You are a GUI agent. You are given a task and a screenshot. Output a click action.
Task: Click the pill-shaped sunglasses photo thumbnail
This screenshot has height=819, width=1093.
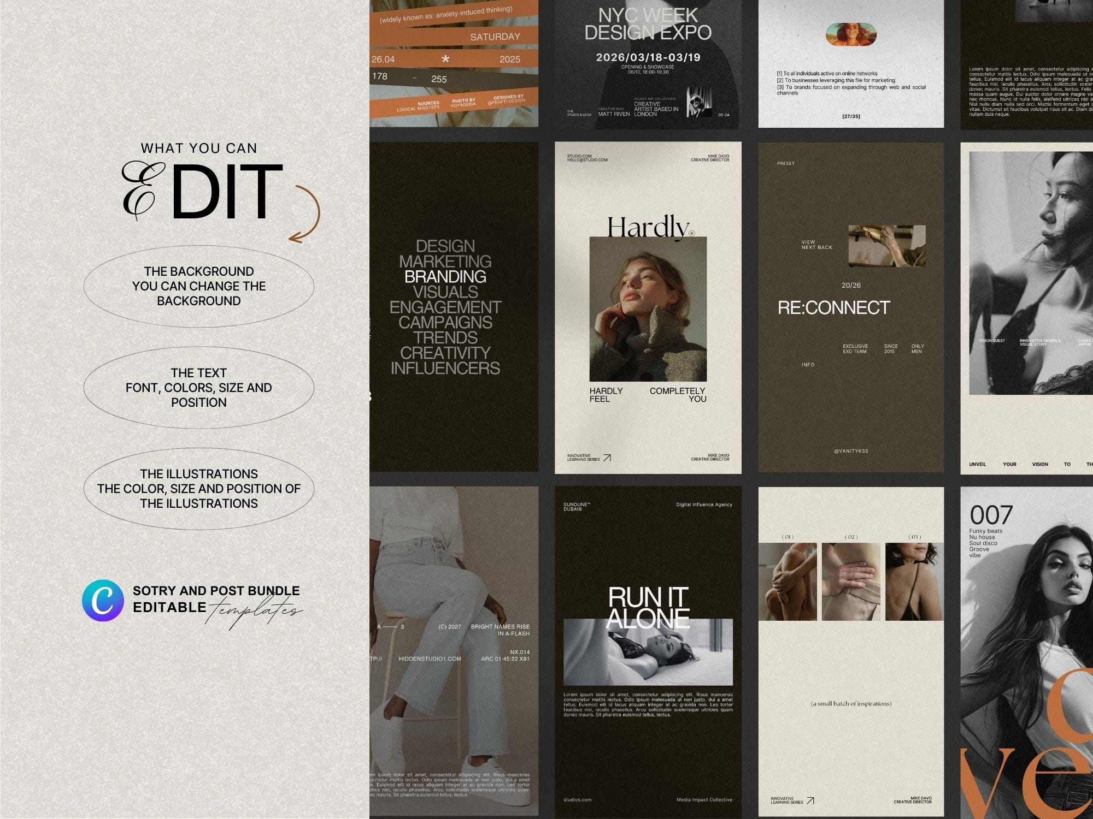pos(851,35)
